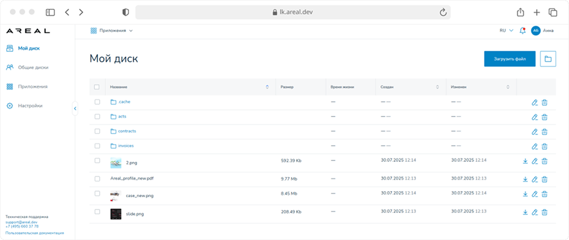
Task: Go back in browser history
Action: click(67, 12)
